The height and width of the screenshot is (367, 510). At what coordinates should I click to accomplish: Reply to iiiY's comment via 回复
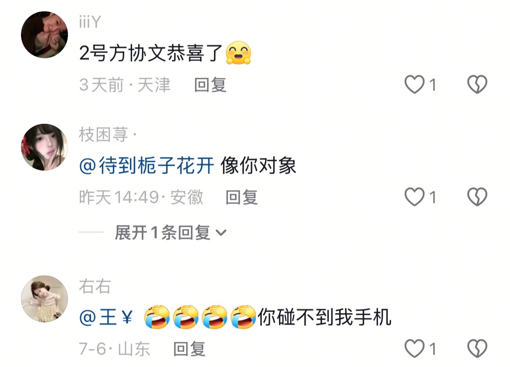pos(210,85)
